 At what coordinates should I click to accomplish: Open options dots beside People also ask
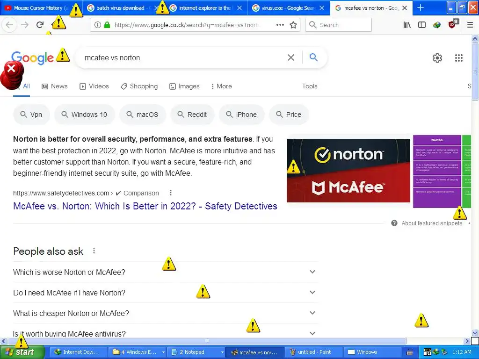tap(94, 251)
